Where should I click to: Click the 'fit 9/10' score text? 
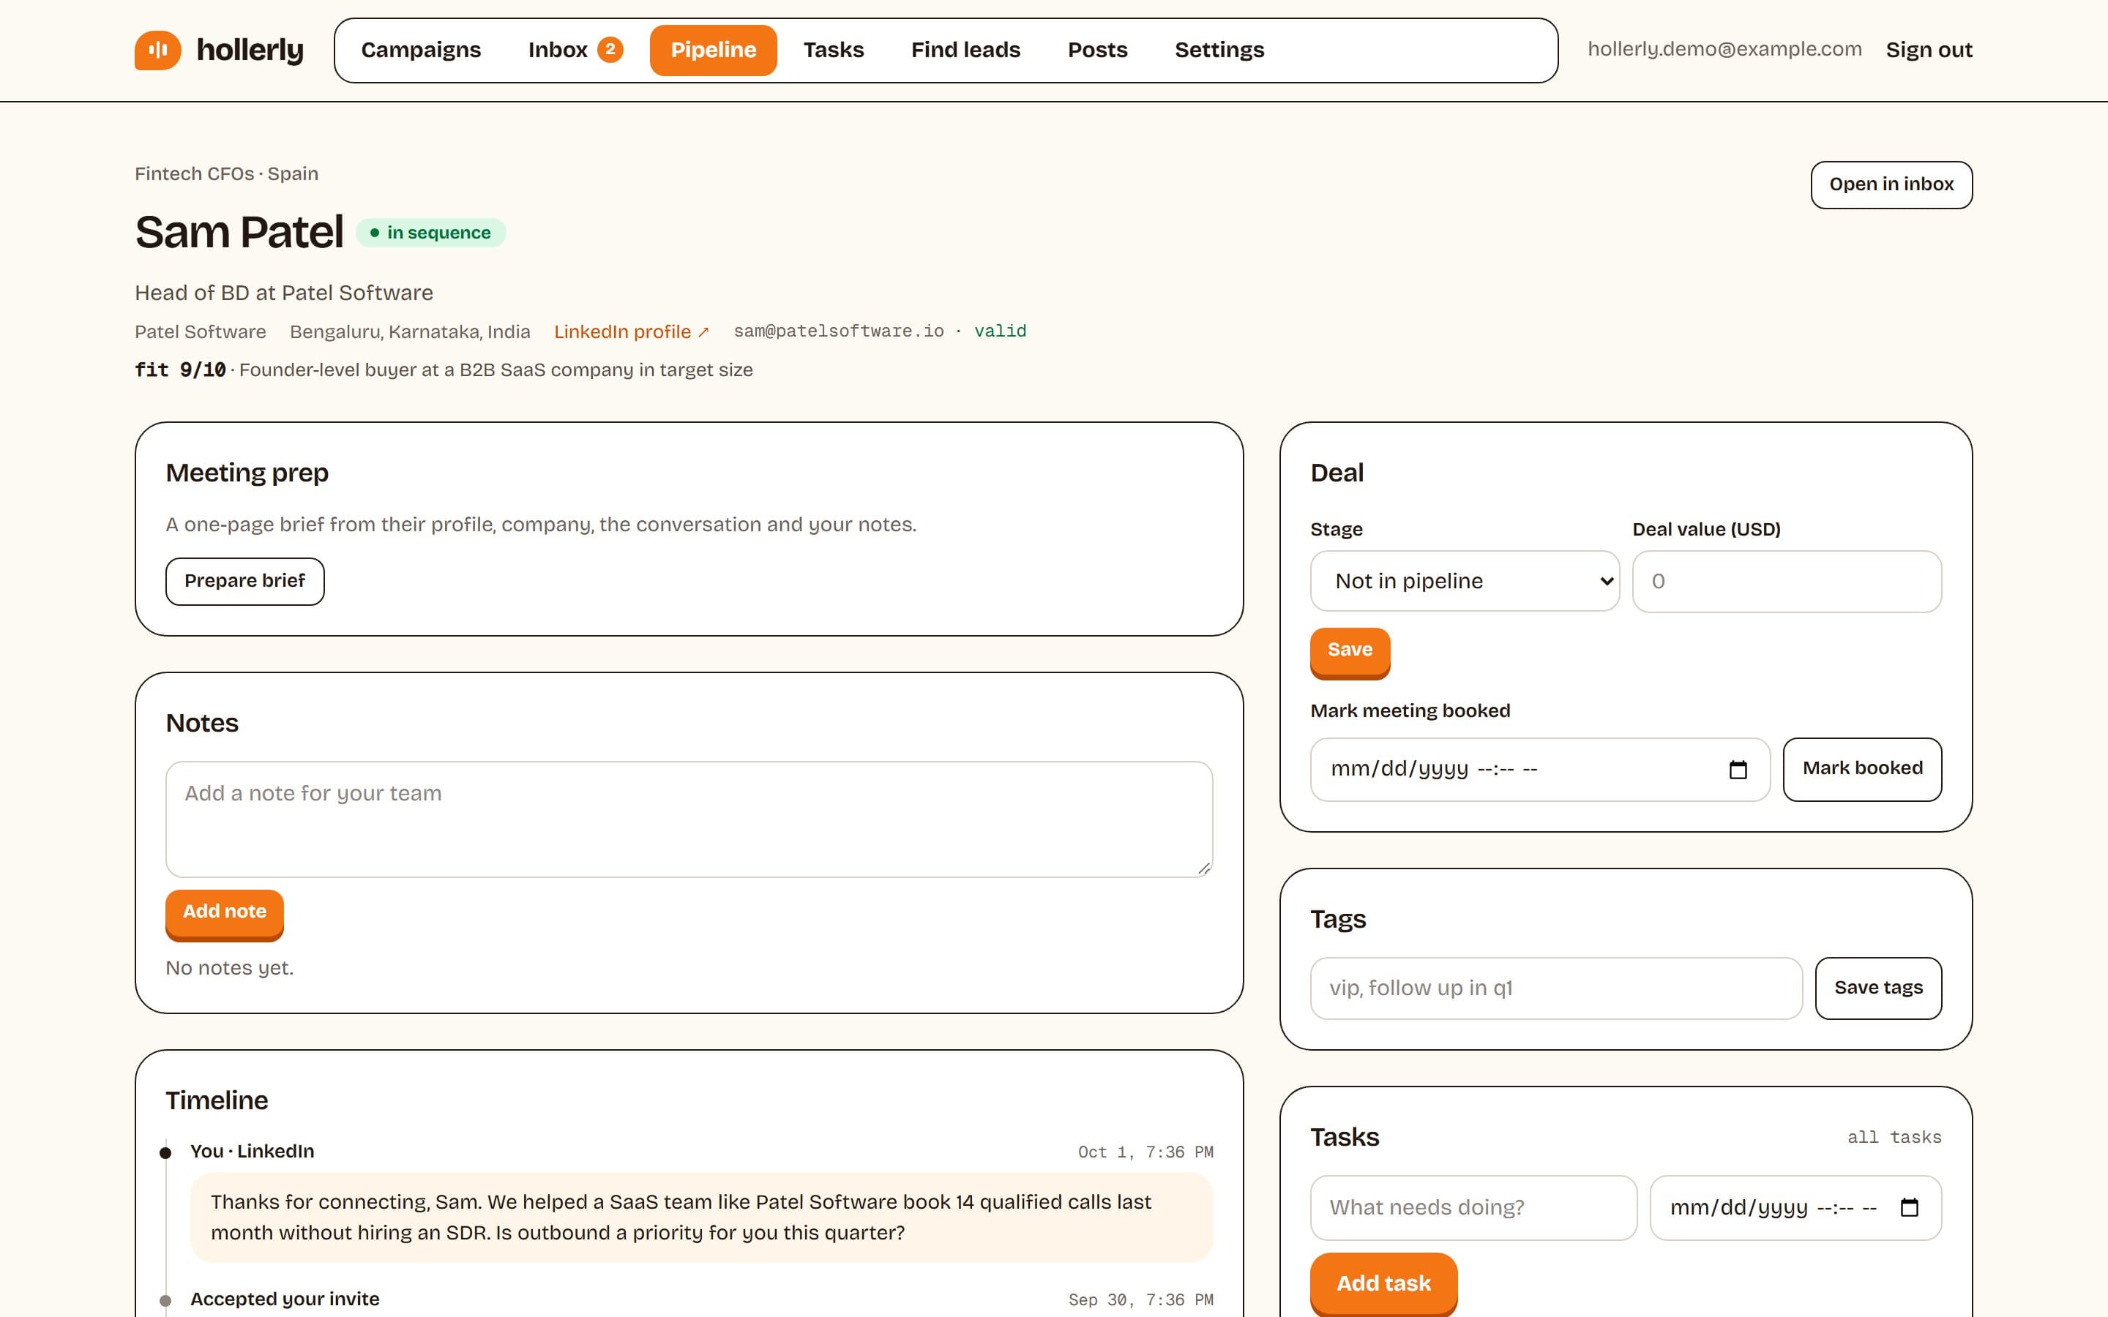click(x=180, y=370)
